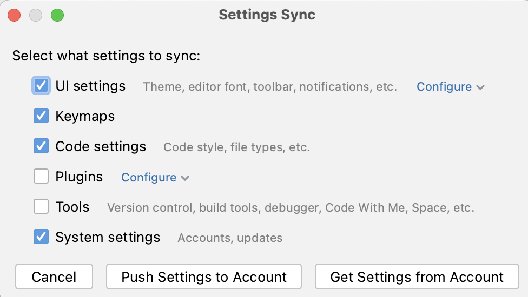The image size is (528, 297).
Task: Close dialog with red window button
Action: [14, 15]
